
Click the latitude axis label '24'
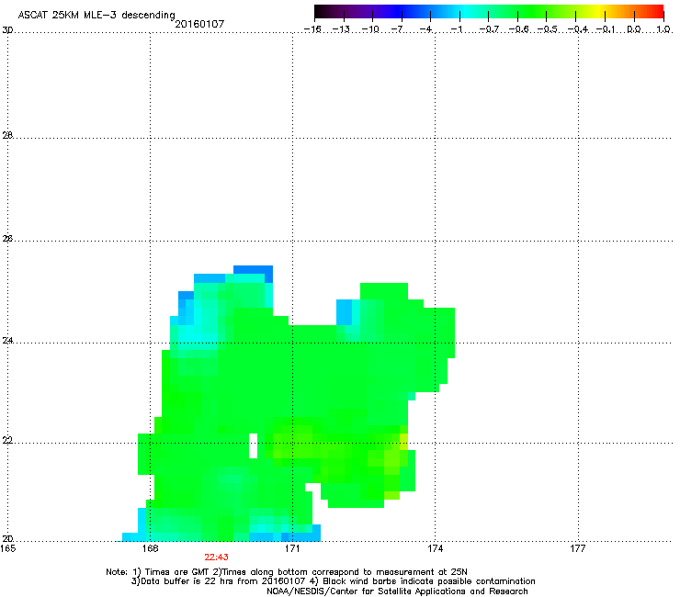(7, 341)
